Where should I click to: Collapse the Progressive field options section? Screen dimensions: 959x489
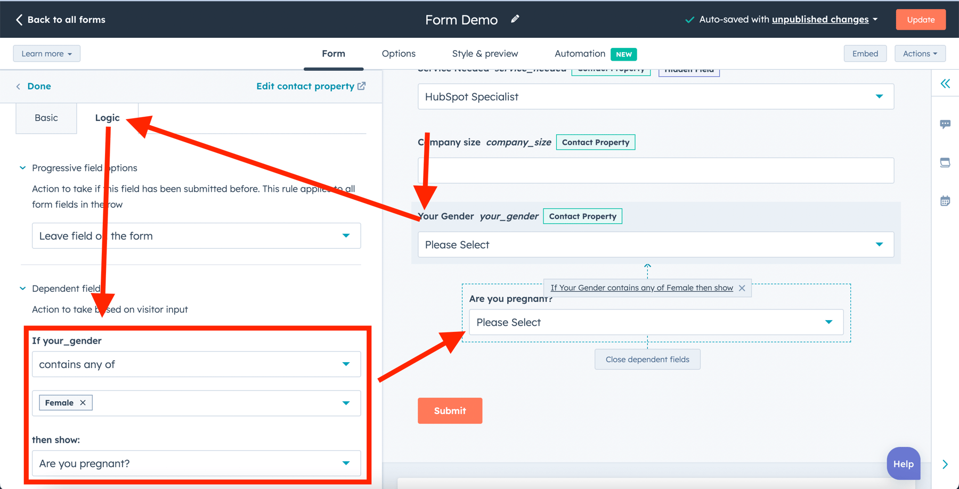[x=22, y=167]
